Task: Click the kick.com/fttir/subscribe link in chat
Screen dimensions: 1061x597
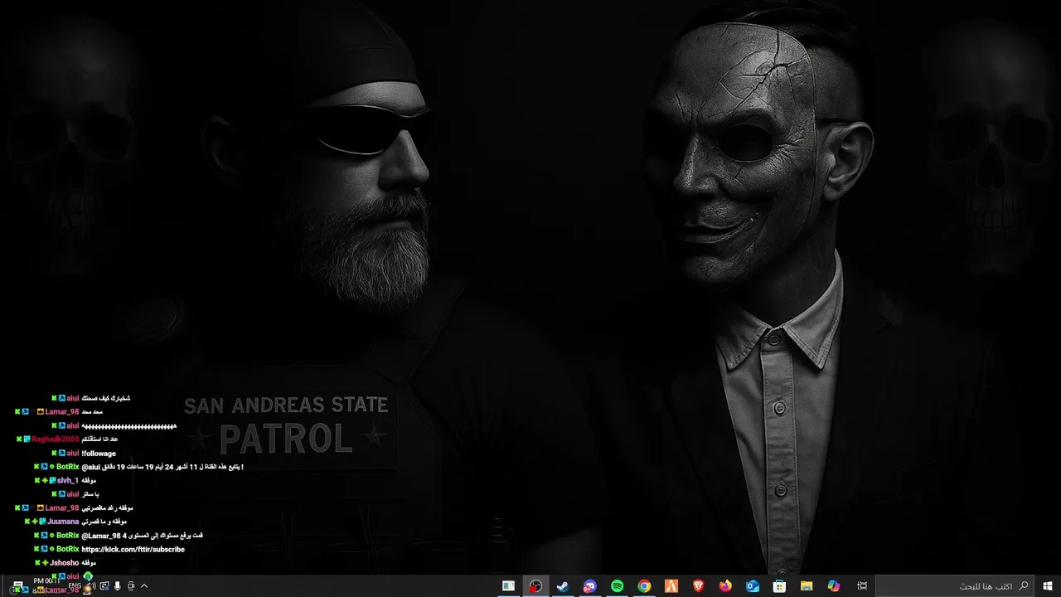Action: [x=133, y=549]
